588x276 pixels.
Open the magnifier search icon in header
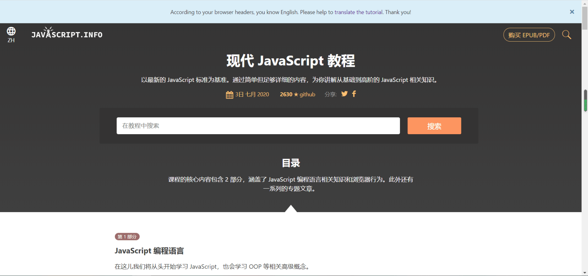(567, 35)
